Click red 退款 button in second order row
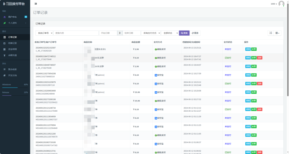This screenshot has width=289, height=154. pyautogui.click(x=260, y=58)
